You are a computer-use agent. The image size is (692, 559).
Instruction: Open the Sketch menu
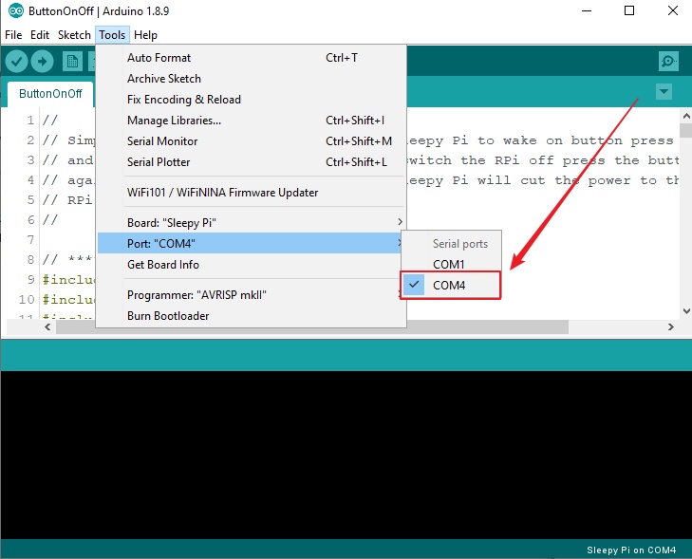tap(74, 35)
